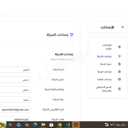Image resolution: width=128 pixels, height=128 pixels.
Task: Click the company name field containing العجم
Action: [15, 70]
